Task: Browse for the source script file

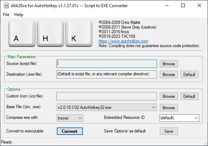Action: (169, 64)
